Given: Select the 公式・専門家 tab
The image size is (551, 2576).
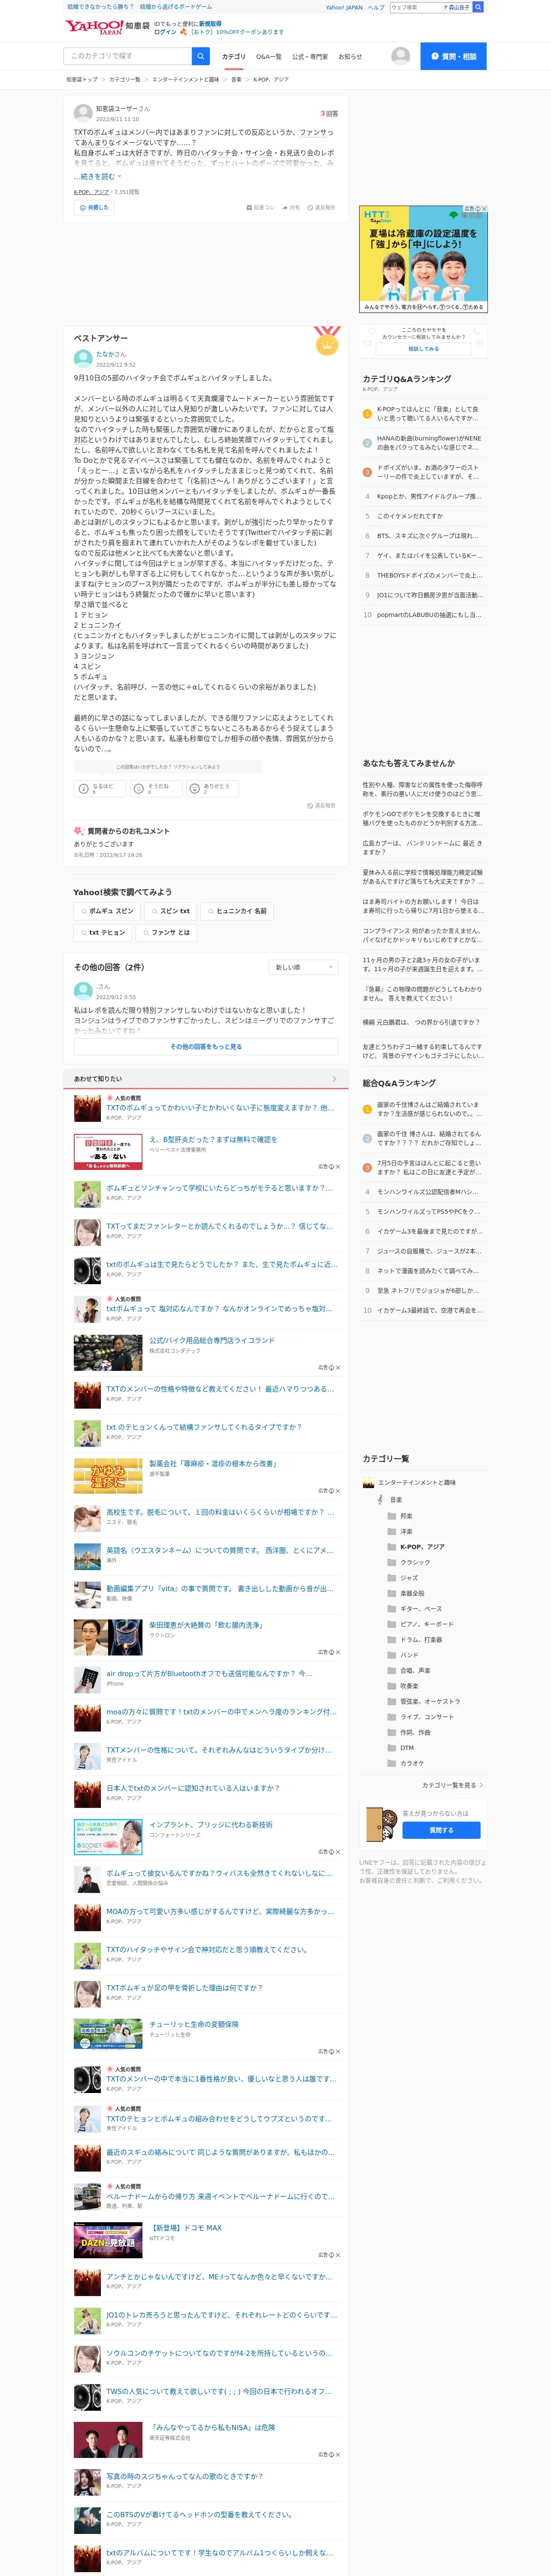Looking at the screenshot, I should [x=310, y=57].
